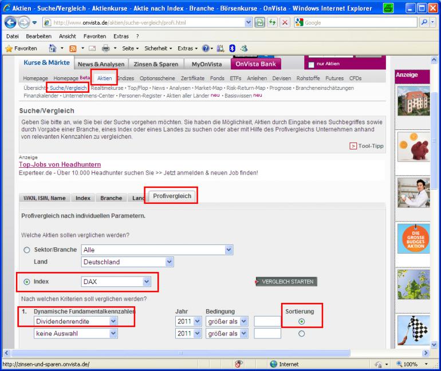Expand the Dividendenrendite criteria dropdown
This screenshot has height=371, width=441.
click(113, 321)
